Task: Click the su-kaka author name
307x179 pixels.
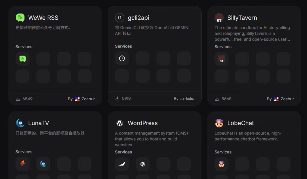Action: point(187,99)
